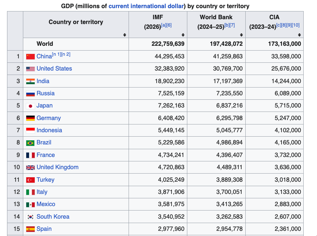
Task: Click the Germany flag icon
Action: click(30, 118)
